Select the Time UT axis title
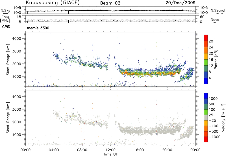 (x=110, y=154)
